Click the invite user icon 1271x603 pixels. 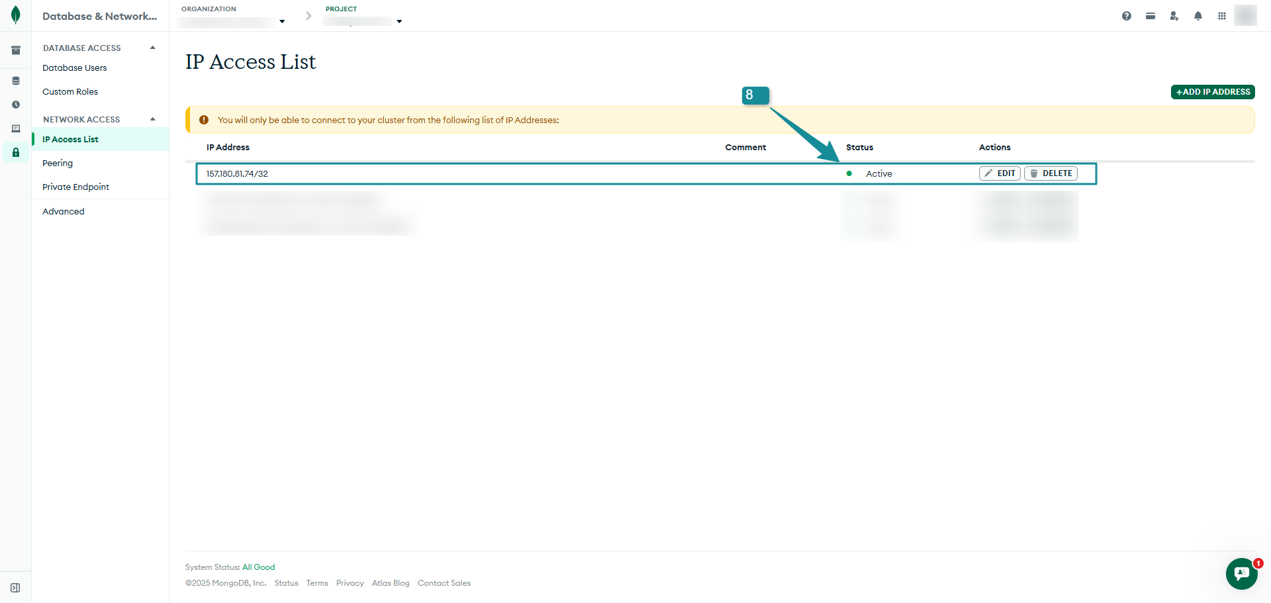click(1174, 16)
